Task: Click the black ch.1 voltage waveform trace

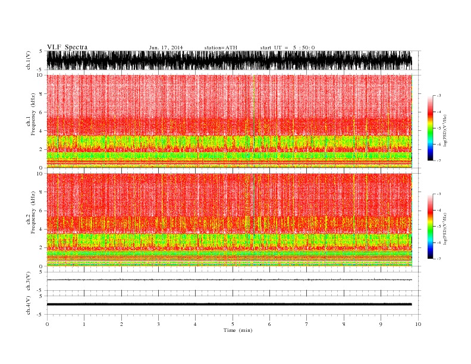Action: coord(229,60)
